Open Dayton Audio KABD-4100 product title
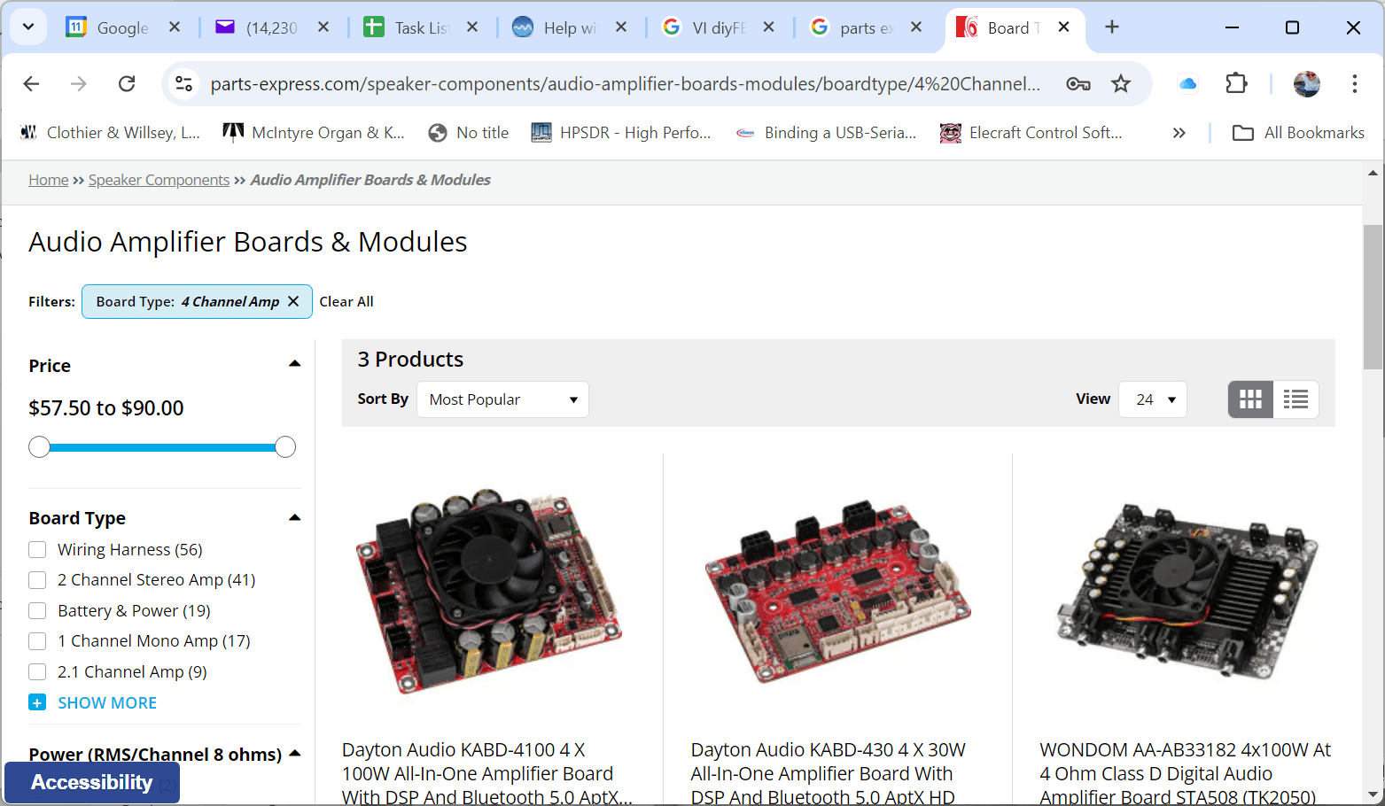Image resolution: width=1385 pixels, height=806 pixels. (487, 773)
